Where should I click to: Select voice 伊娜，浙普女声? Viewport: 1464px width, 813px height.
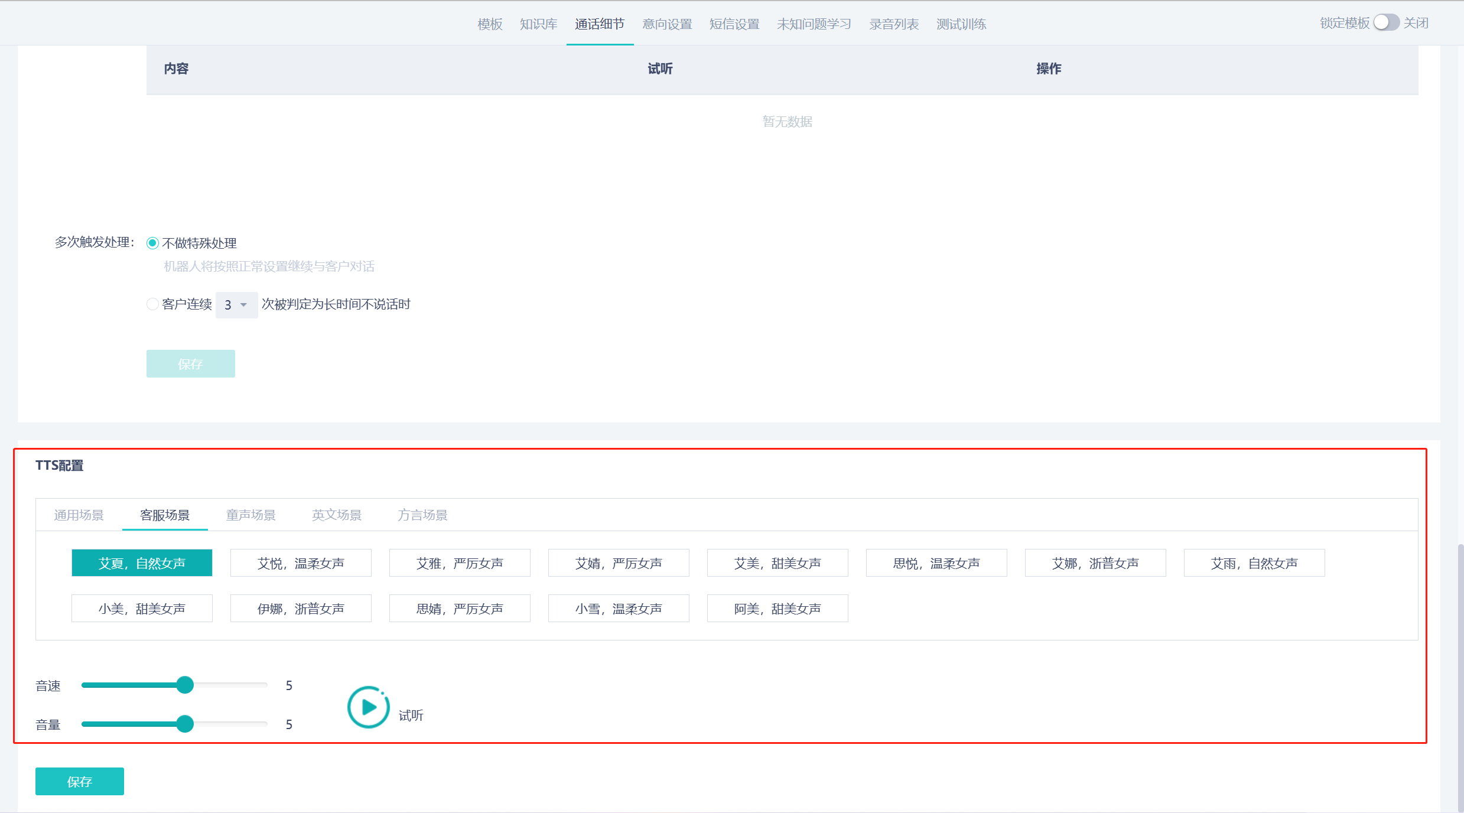click(x=301, y=608)
